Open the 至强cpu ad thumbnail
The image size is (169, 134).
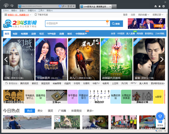[x=57, y=97]
